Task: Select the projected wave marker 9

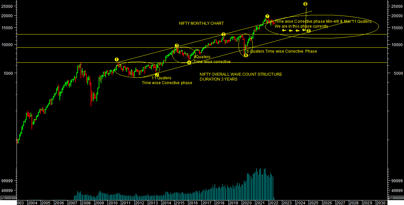Action: (x=305, y=4)
